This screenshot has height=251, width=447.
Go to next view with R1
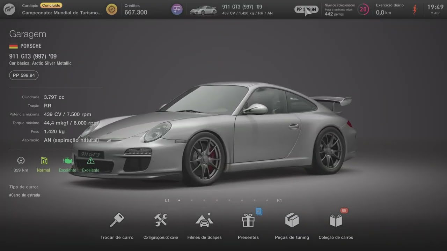click(x=279, y=200)
